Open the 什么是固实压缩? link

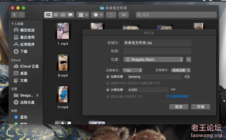(x=177, y=96)
